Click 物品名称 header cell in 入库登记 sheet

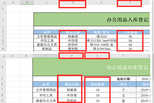73,32
